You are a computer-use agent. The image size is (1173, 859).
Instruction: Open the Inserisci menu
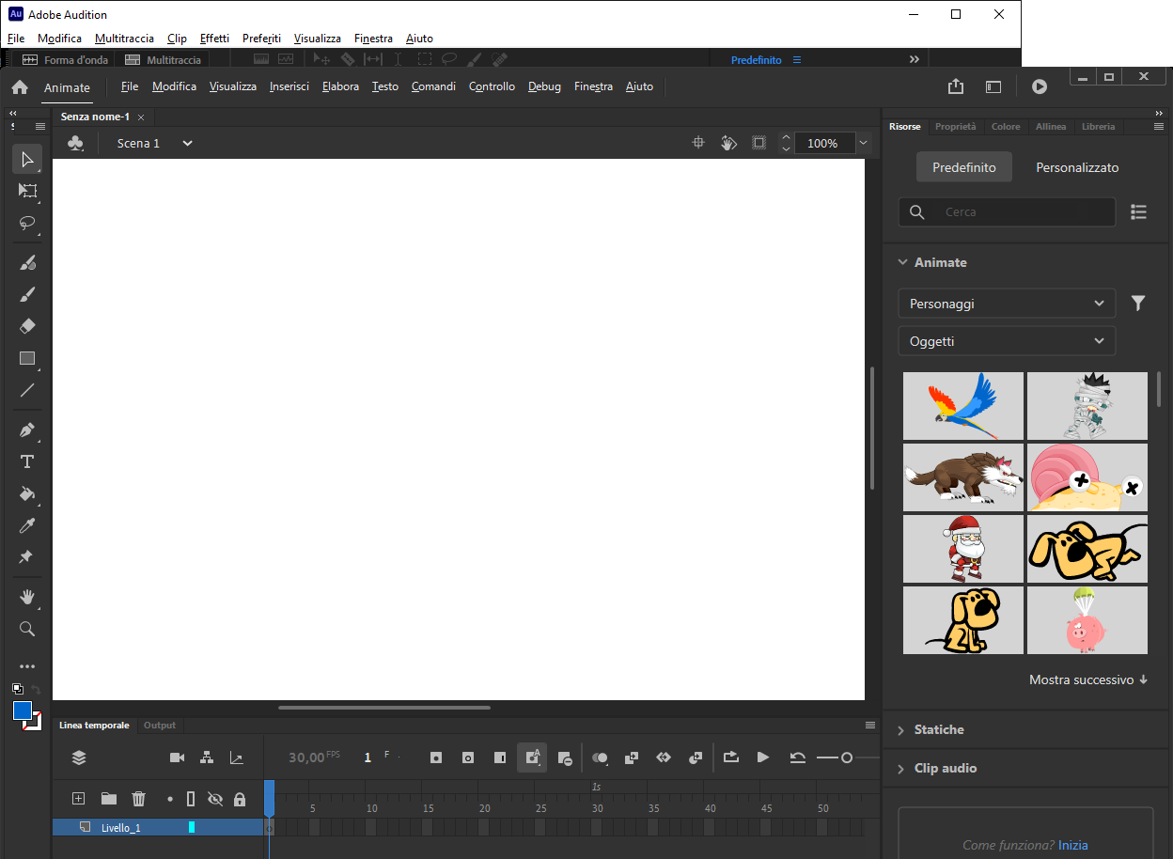[x=289, y=86]
